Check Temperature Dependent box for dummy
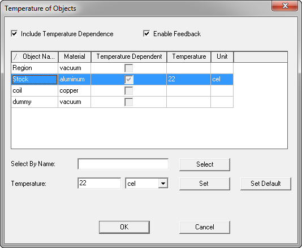Image resolution: width=302 pixels, height=248 pixels. [128, 102]
